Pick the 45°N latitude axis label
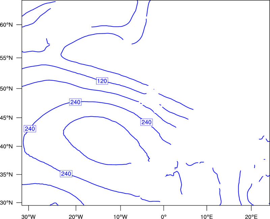 click(x=6, y=118)
